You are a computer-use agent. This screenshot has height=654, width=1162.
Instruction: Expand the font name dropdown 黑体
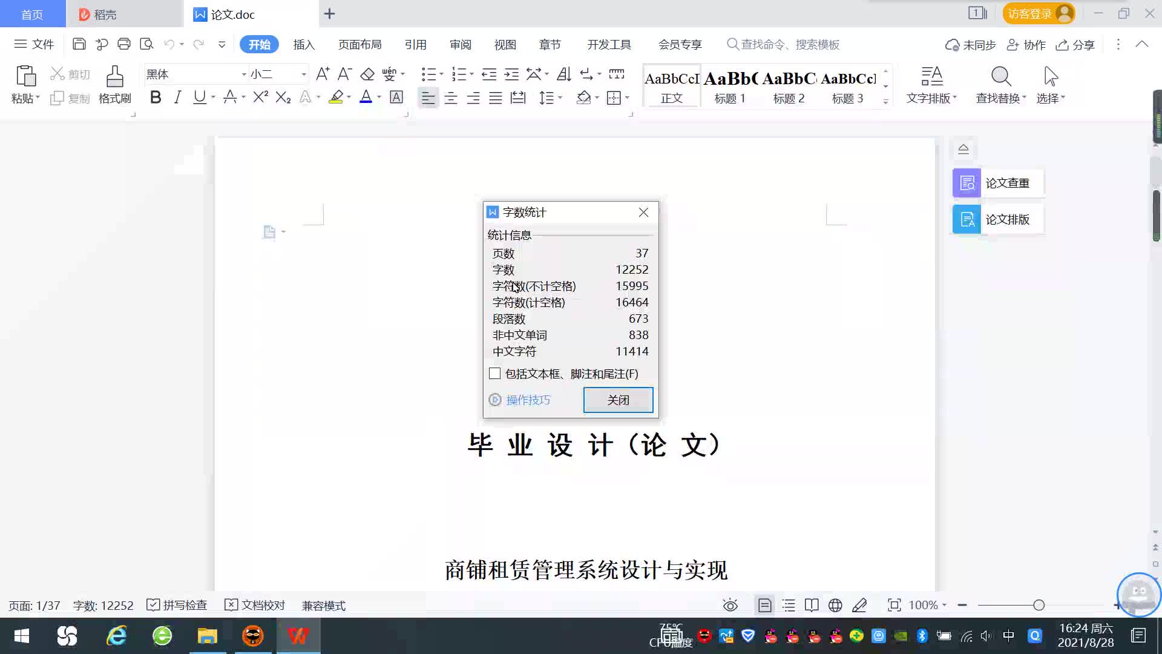pyautogui.click(x=244, y=74)
